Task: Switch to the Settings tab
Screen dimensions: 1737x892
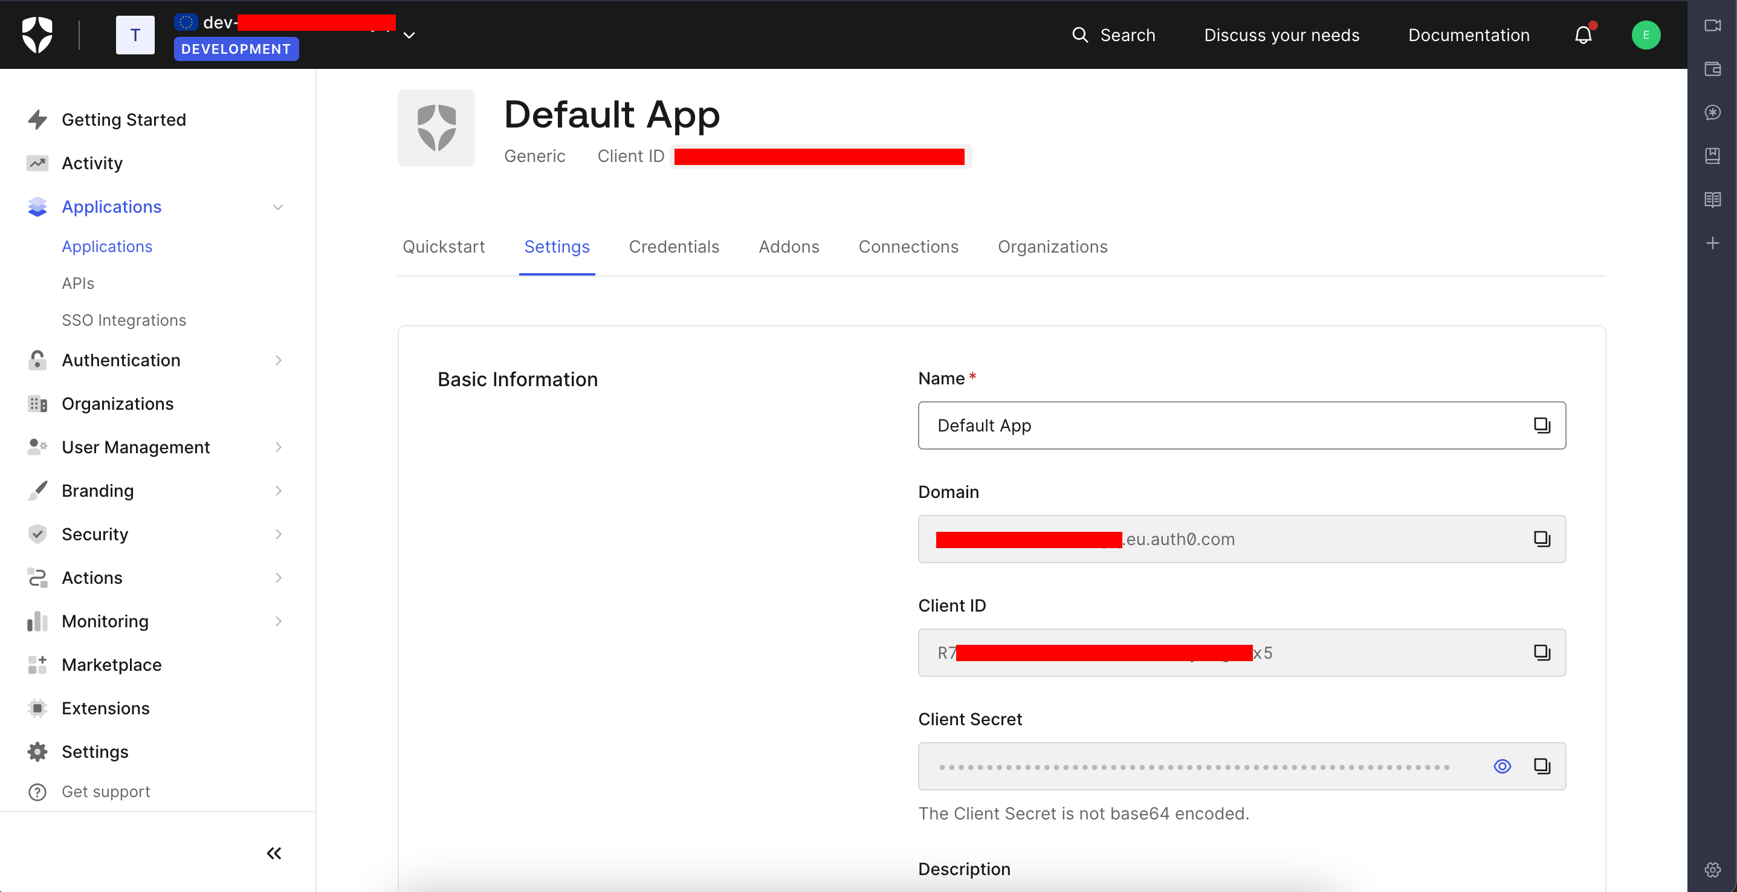Action: (557, 247)
